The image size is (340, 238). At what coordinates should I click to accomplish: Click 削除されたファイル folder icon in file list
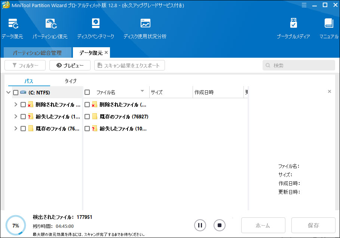94,105
